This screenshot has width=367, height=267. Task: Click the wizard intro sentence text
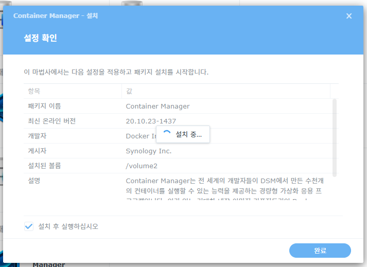coord(116,72)
